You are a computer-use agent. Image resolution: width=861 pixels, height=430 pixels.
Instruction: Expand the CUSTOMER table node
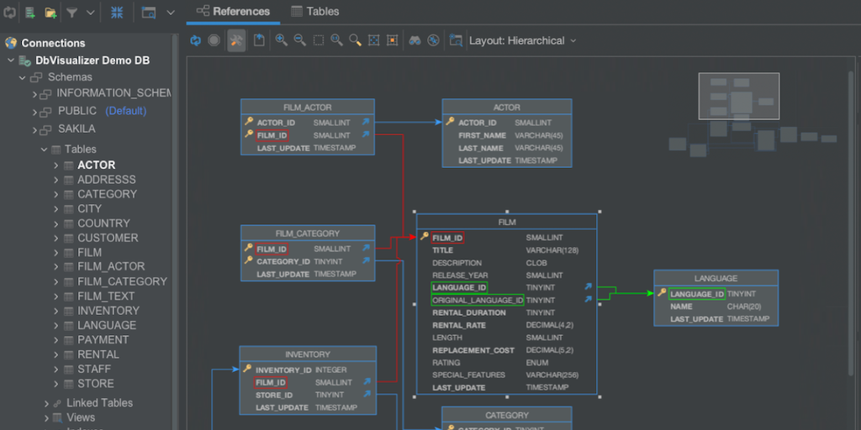(x=56, y=238)
